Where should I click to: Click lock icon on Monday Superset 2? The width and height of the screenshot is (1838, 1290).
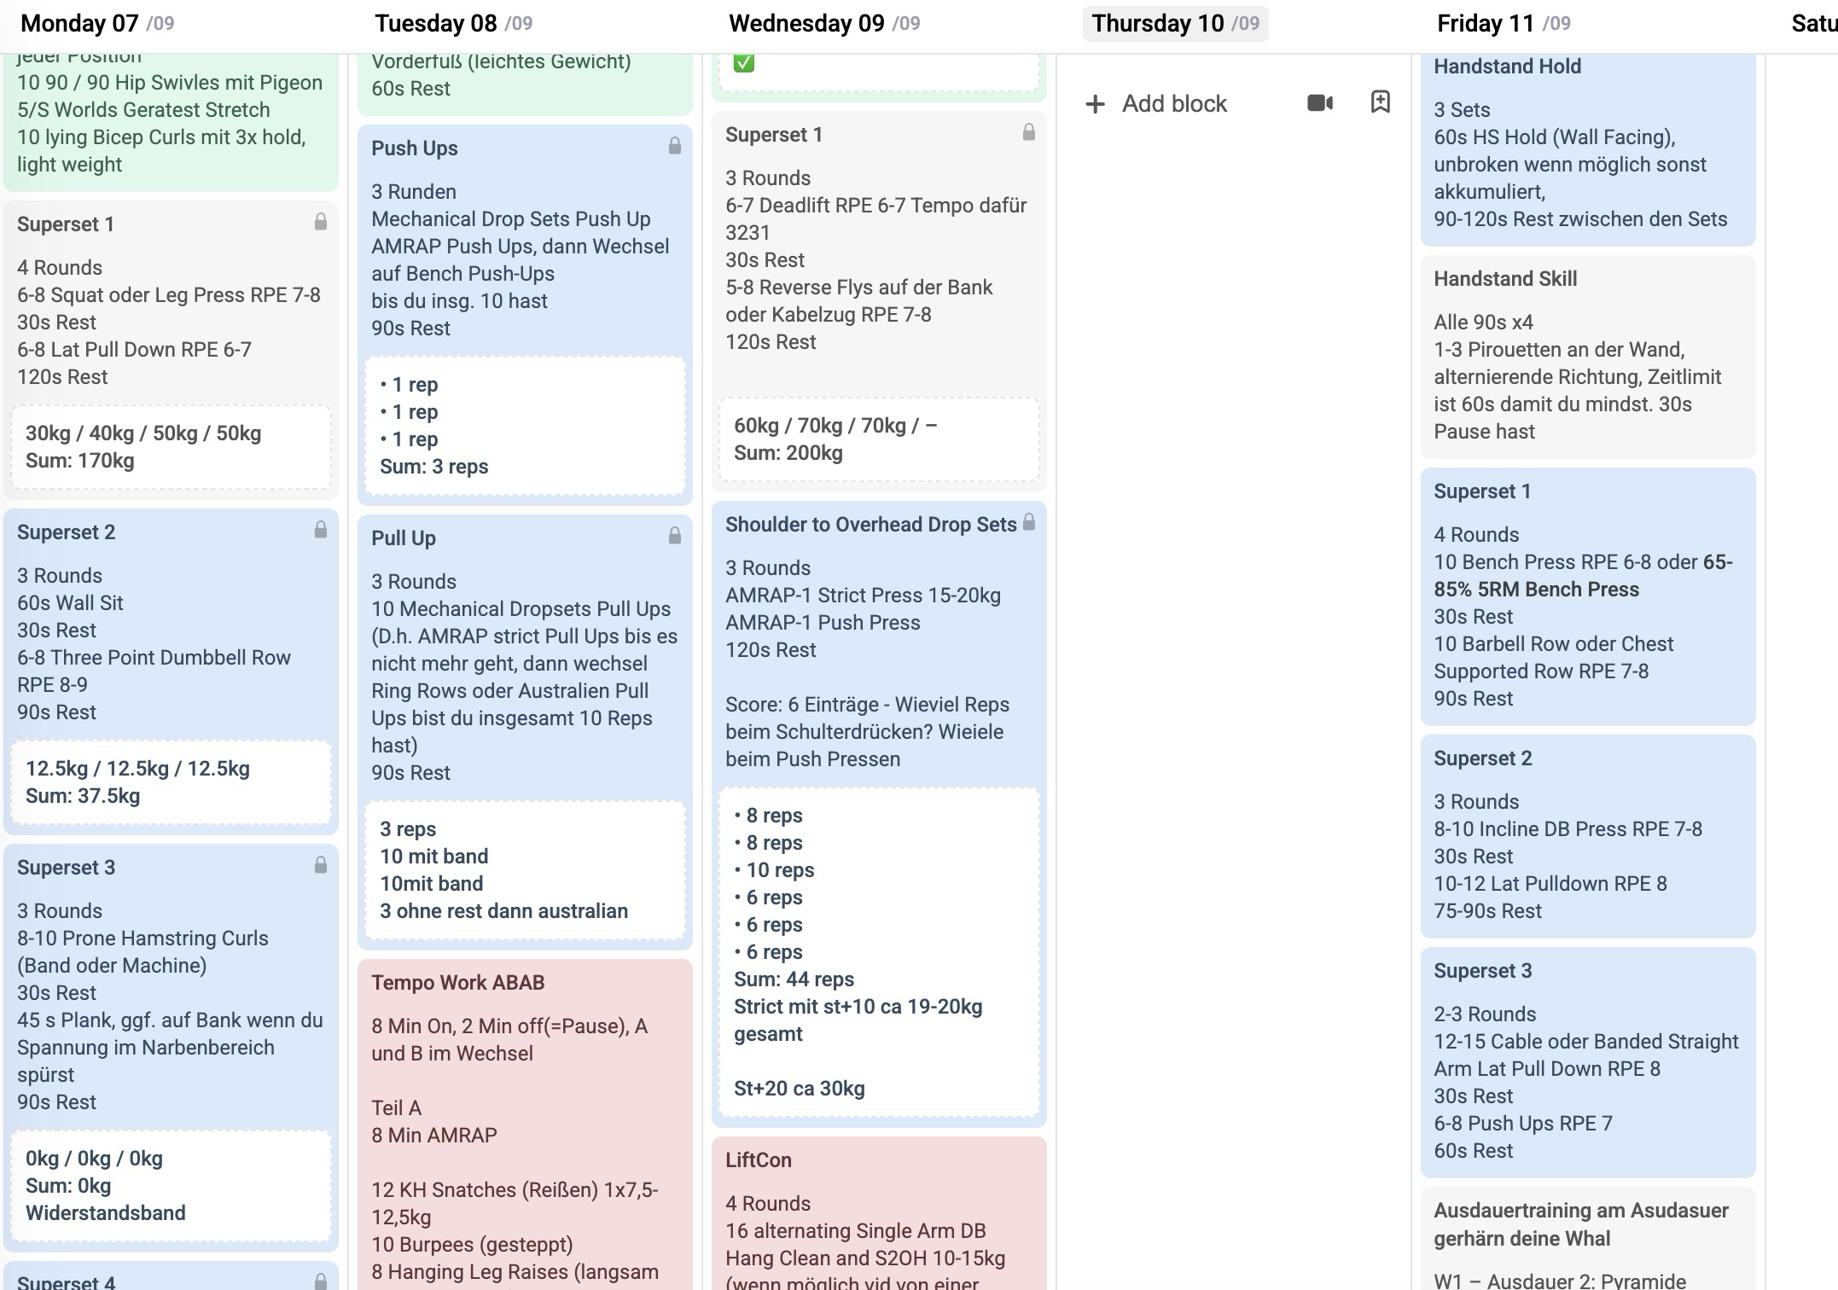tap(321, 530)
